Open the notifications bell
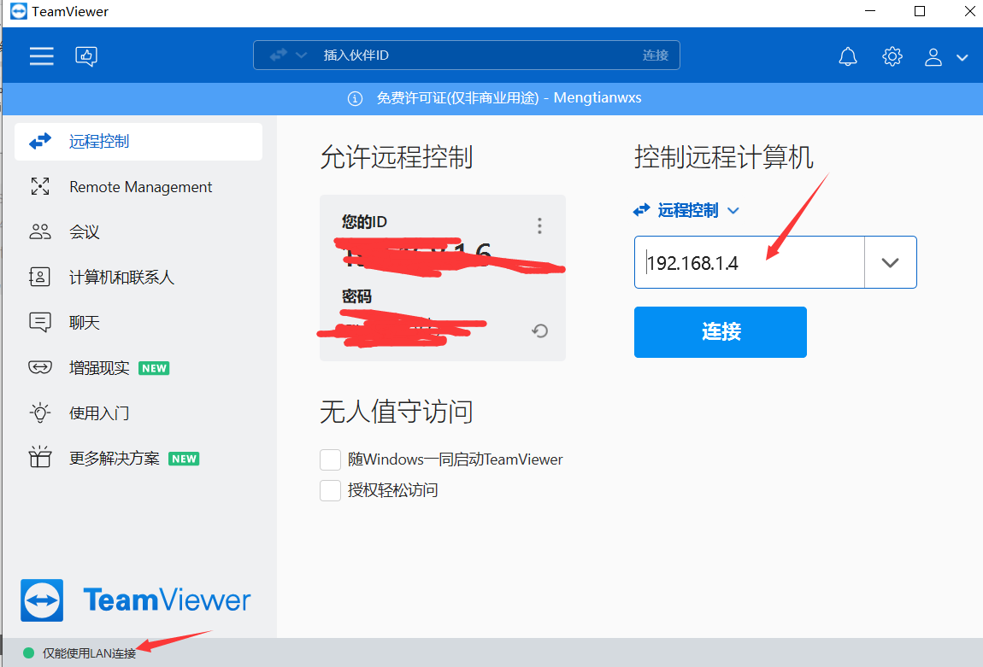983x667 pixels. pos(848,56)
